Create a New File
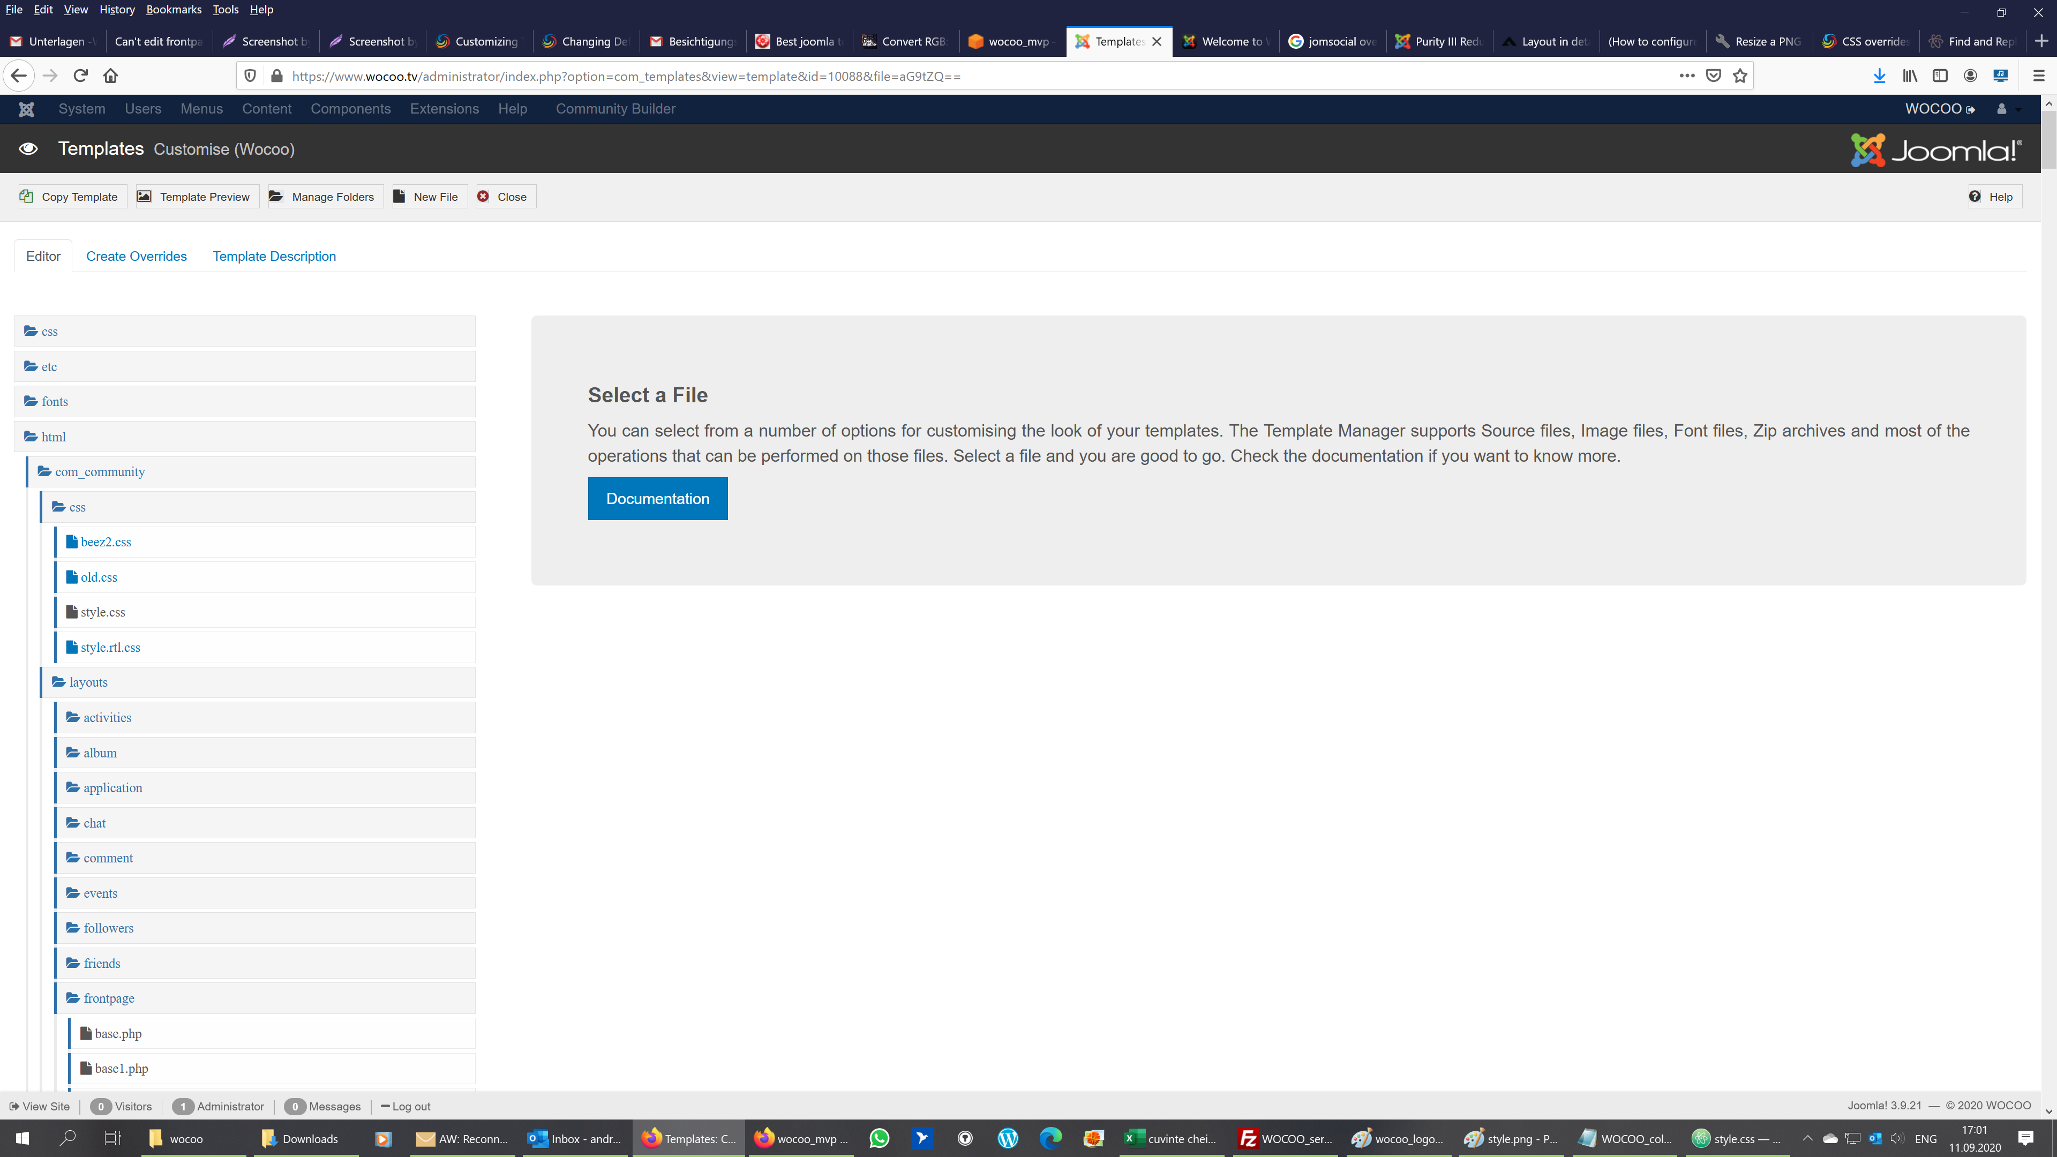Screen dimensions: 2057x1157 [426, 197]
